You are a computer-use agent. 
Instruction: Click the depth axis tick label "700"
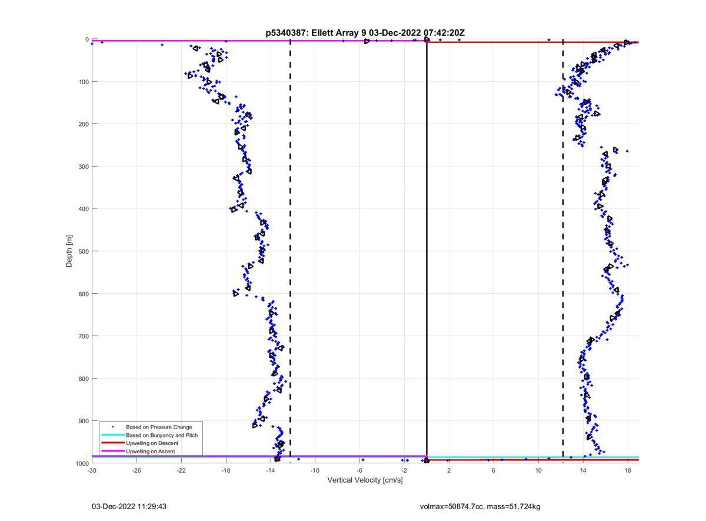(84, 336)
